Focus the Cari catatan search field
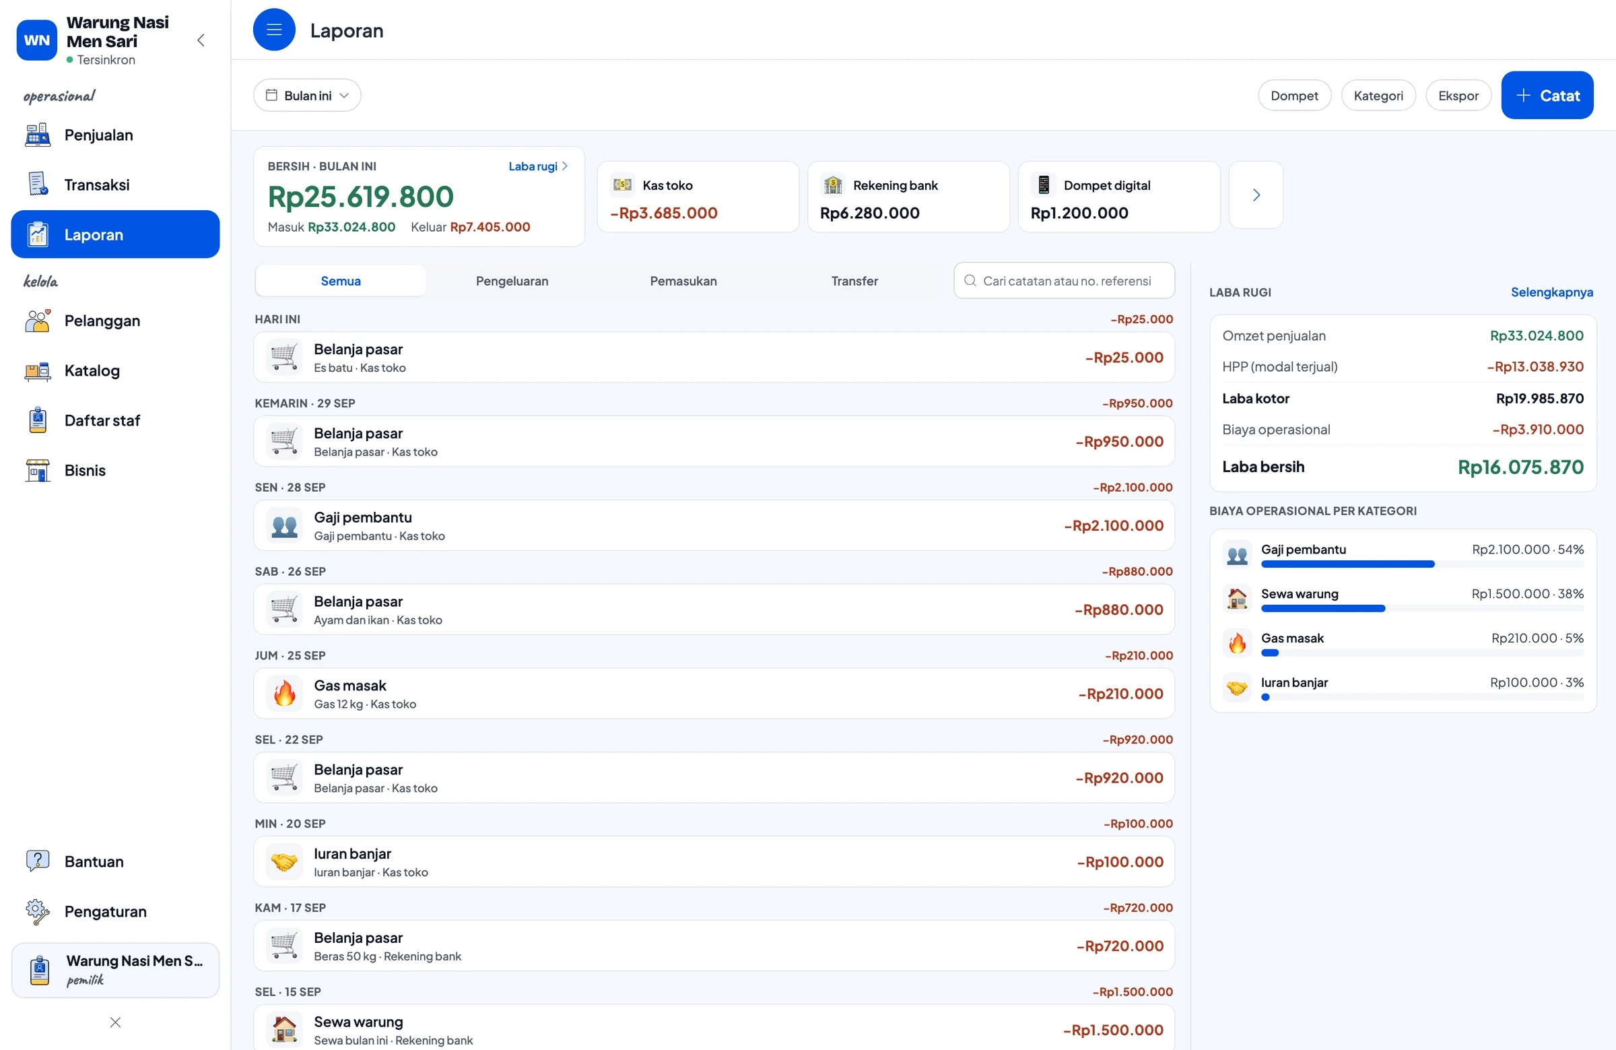Image resolution: width=1616 pixels, height=1050 pixels. 1064,281
